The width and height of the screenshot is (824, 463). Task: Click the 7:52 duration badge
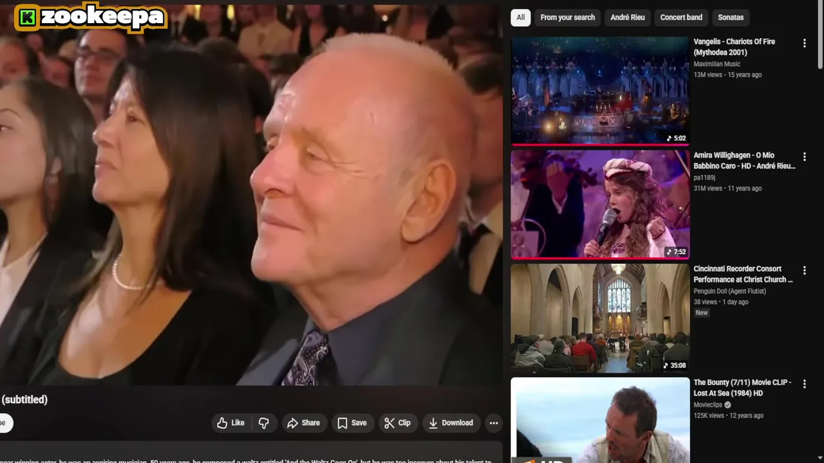tap(675, 252)
